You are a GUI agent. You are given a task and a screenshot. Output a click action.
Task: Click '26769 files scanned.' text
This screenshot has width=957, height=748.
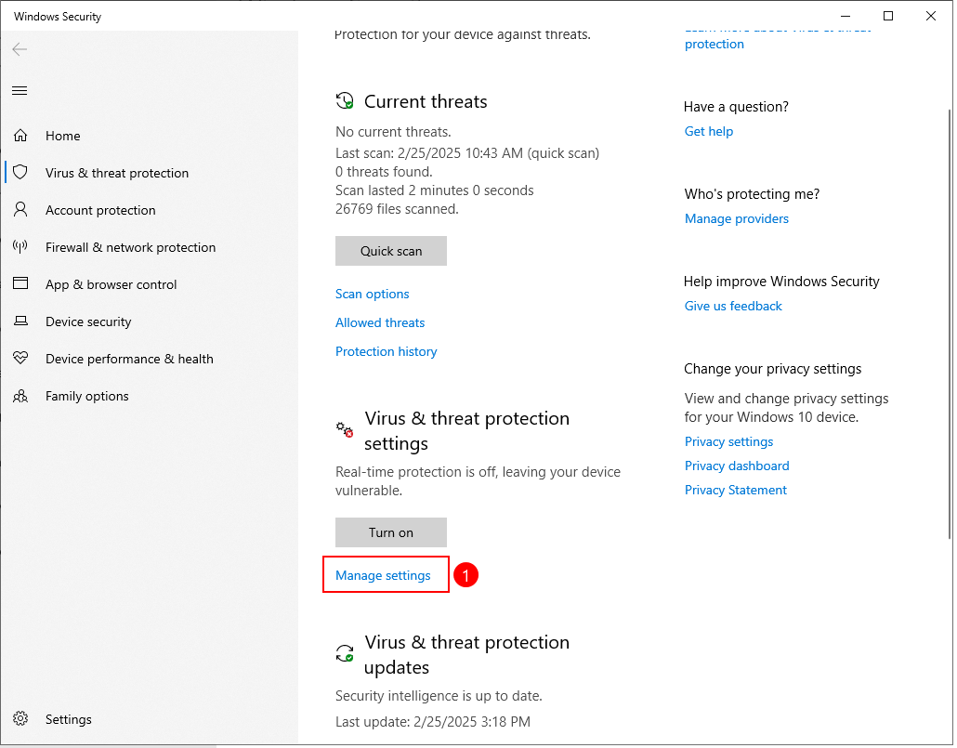click(x=398, y=209)
